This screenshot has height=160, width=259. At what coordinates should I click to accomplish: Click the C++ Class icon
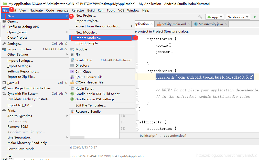72,71
